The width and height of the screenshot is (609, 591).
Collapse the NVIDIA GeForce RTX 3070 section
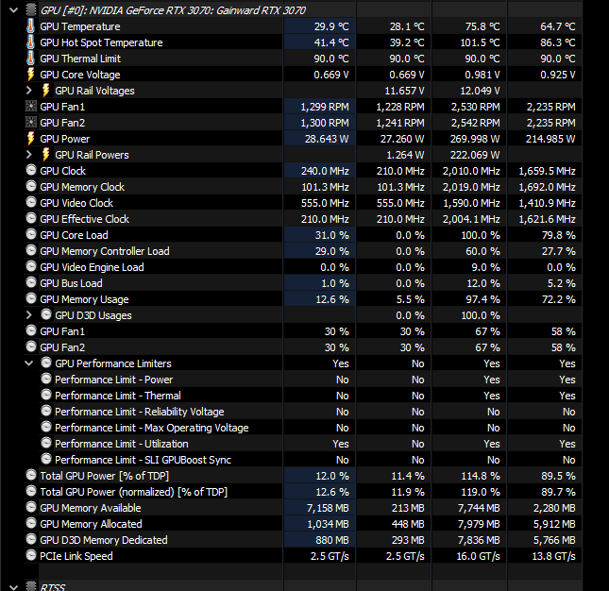(x=13, y=10)
